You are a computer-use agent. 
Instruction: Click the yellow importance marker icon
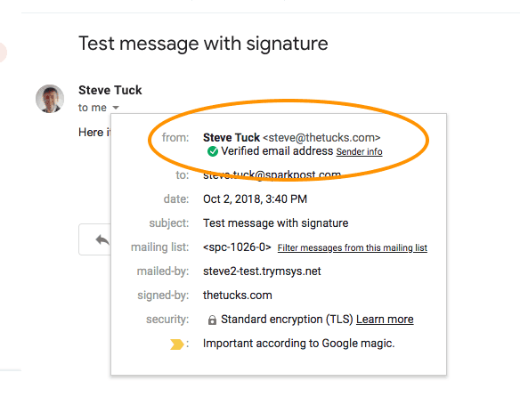click(x=177, y=344)
